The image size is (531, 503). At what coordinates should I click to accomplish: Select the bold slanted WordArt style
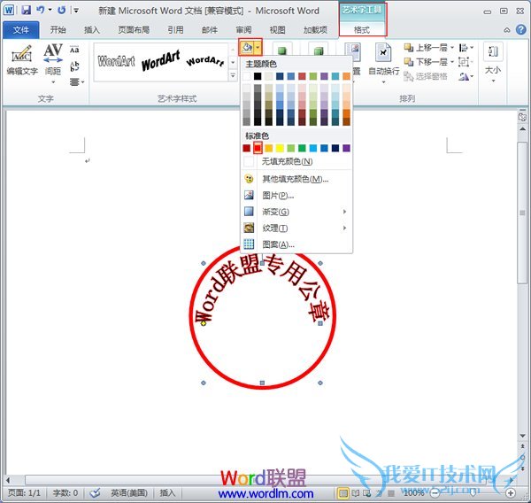point(160,61)
